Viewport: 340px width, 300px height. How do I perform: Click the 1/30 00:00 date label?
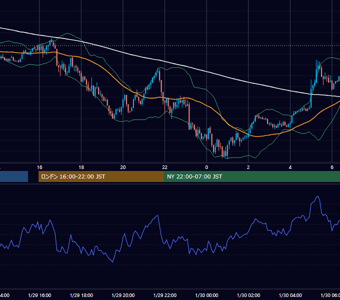click(206, 295)
